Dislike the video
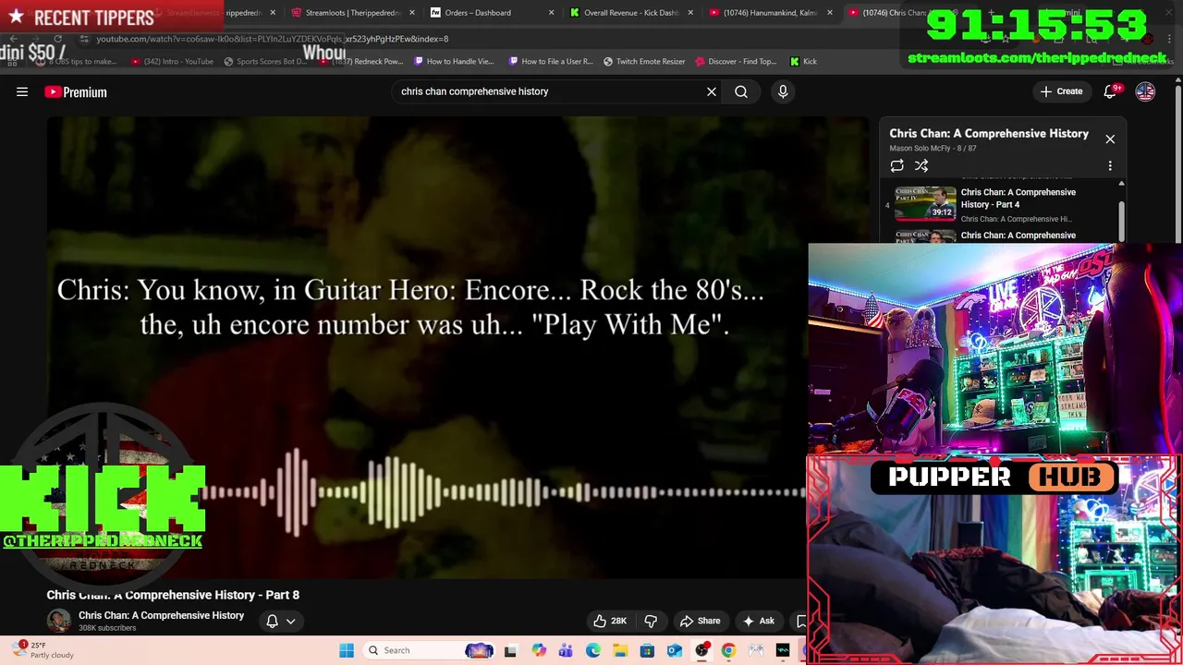 651,621
